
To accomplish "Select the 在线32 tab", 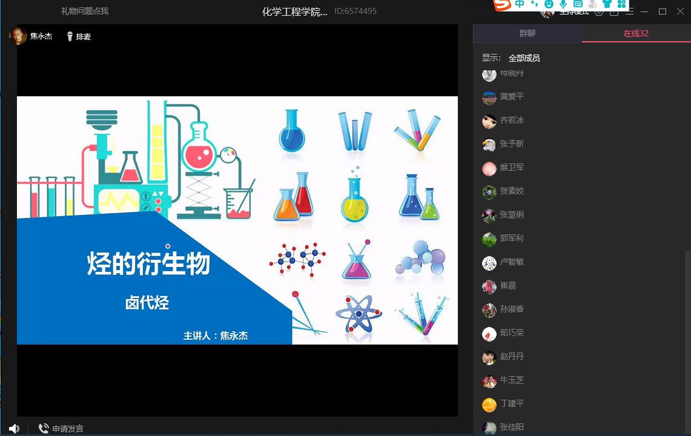I will point(636,33).
